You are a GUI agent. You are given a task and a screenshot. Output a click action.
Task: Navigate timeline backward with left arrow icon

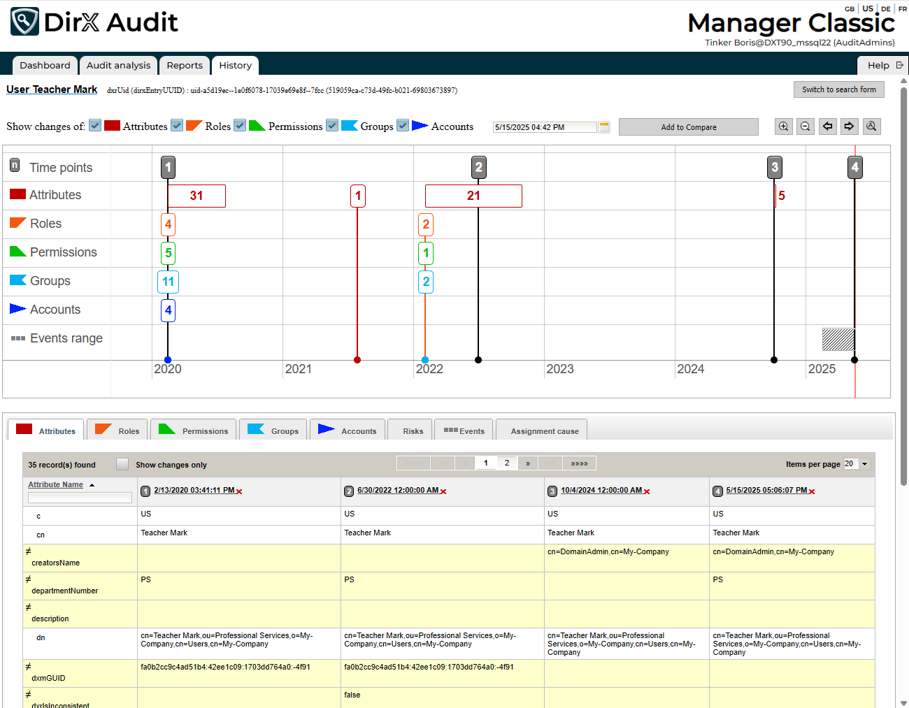coord(828,126)
